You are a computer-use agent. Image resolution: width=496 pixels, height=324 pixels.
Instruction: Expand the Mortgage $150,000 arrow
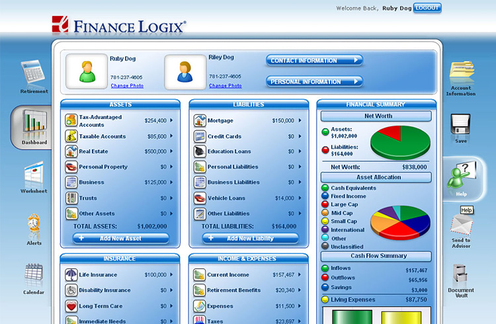coord(300,120)
